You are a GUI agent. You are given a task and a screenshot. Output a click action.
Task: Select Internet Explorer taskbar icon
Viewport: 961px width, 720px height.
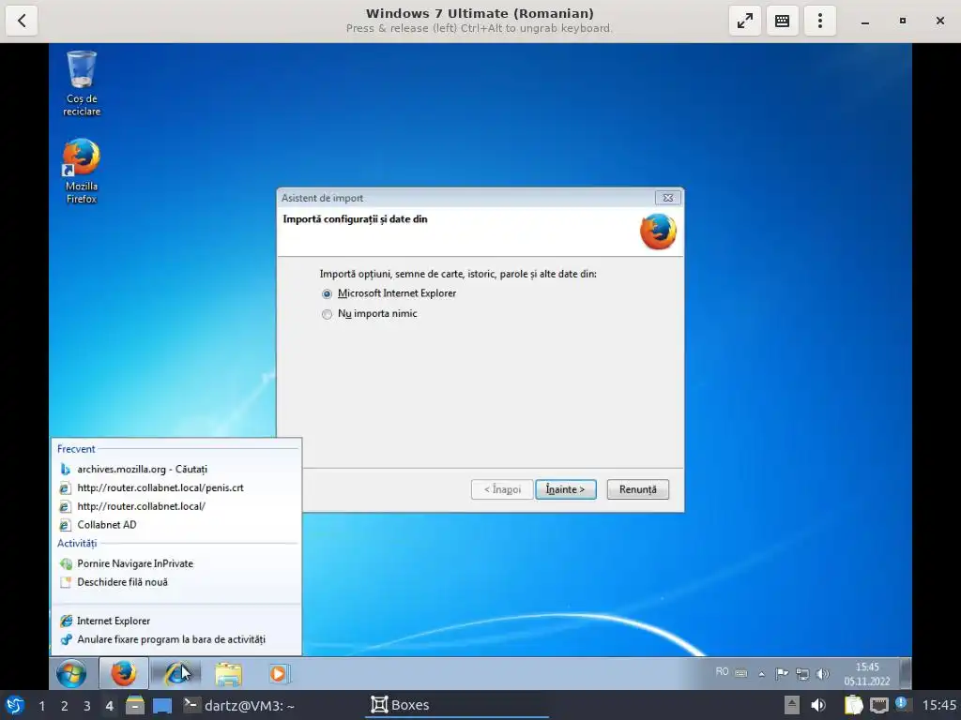[176, 673]
